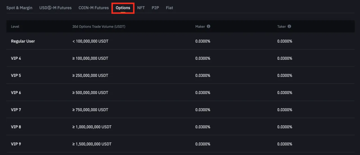Screen dimensions: 360x155
Task: Click the VIP 8 level label
Action: (16, 127)
